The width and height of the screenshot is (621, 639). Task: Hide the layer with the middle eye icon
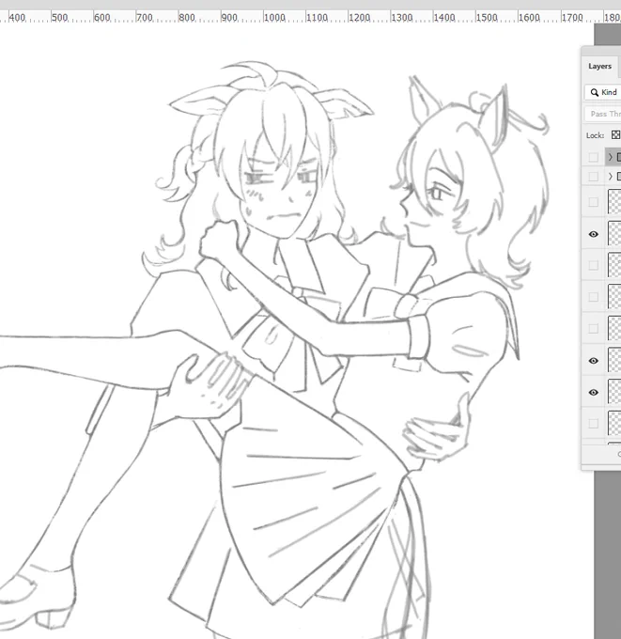click(594, 361)
